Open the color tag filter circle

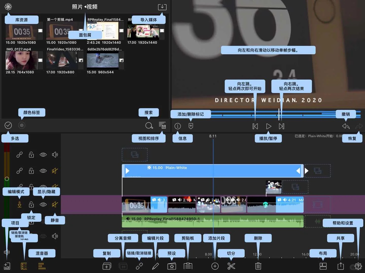[22, 125]
